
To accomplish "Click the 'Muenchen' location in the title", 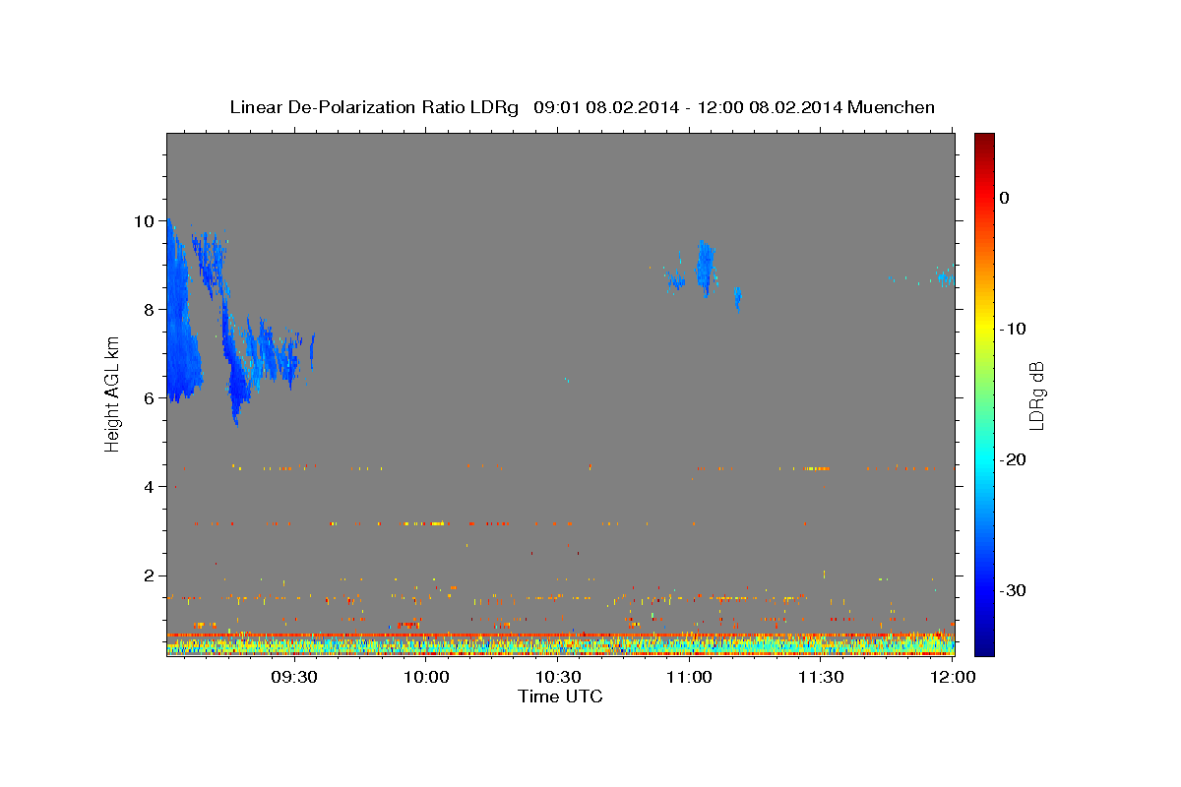I will click(892, 107).
